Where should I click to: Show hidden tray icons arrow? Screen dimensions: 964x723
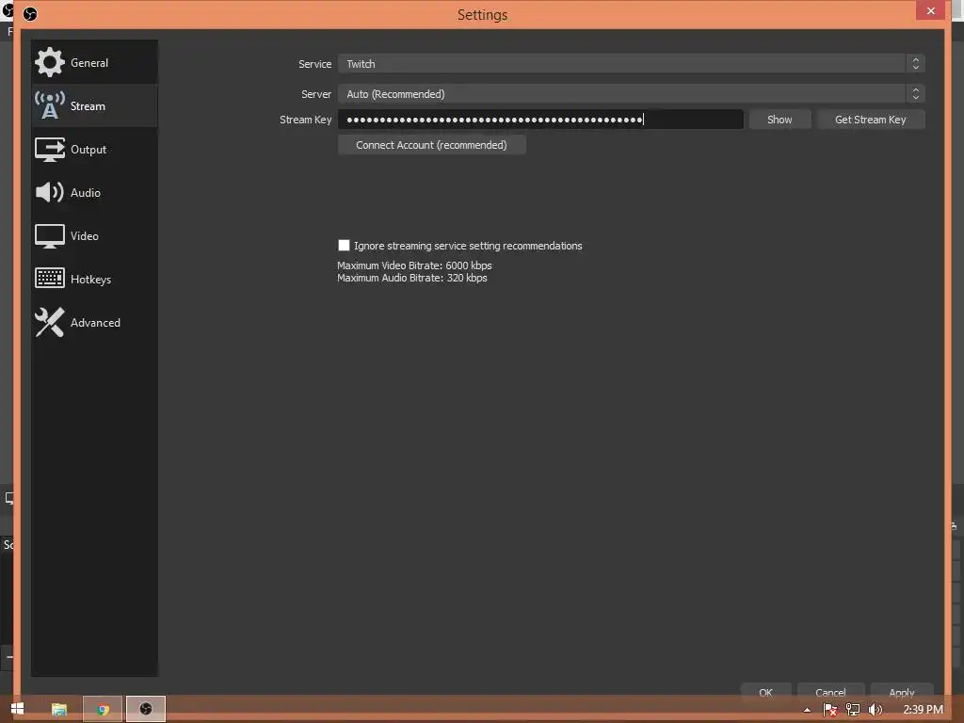(807, 710)
